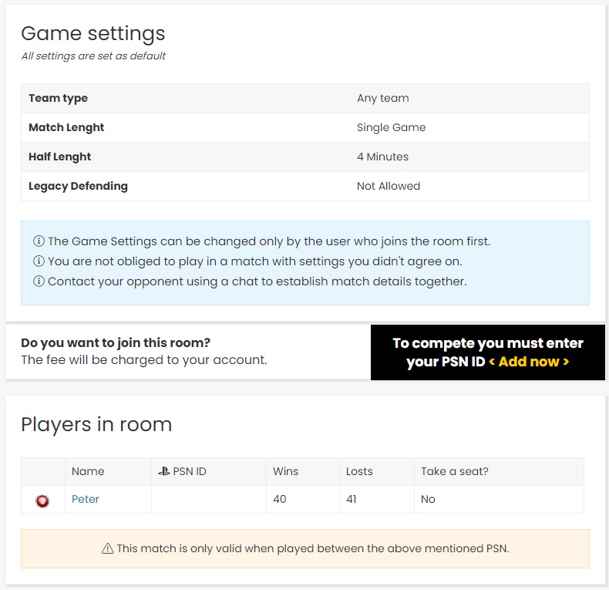
Task: Open Peter's player profile link
Action: pos(86,499)
